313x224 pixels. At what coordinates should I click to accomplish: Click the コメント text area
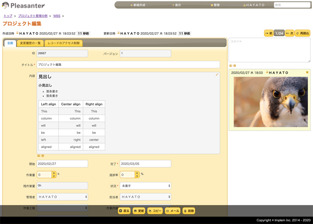270,50
